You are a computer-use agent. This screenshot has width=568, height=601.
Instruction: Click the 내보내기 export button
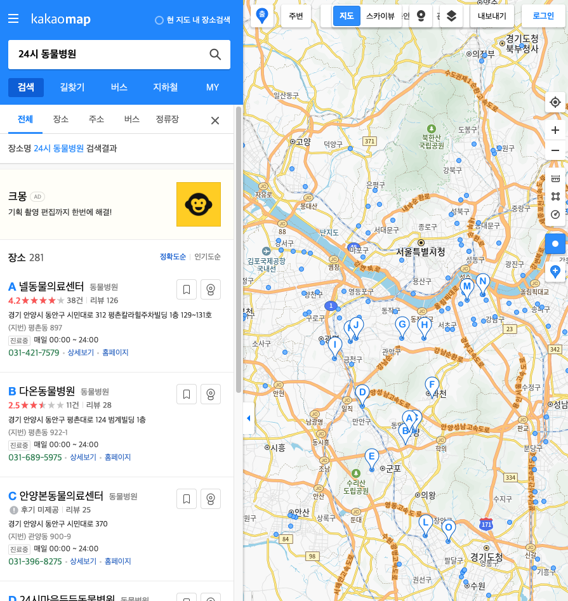tap(492, 16)
